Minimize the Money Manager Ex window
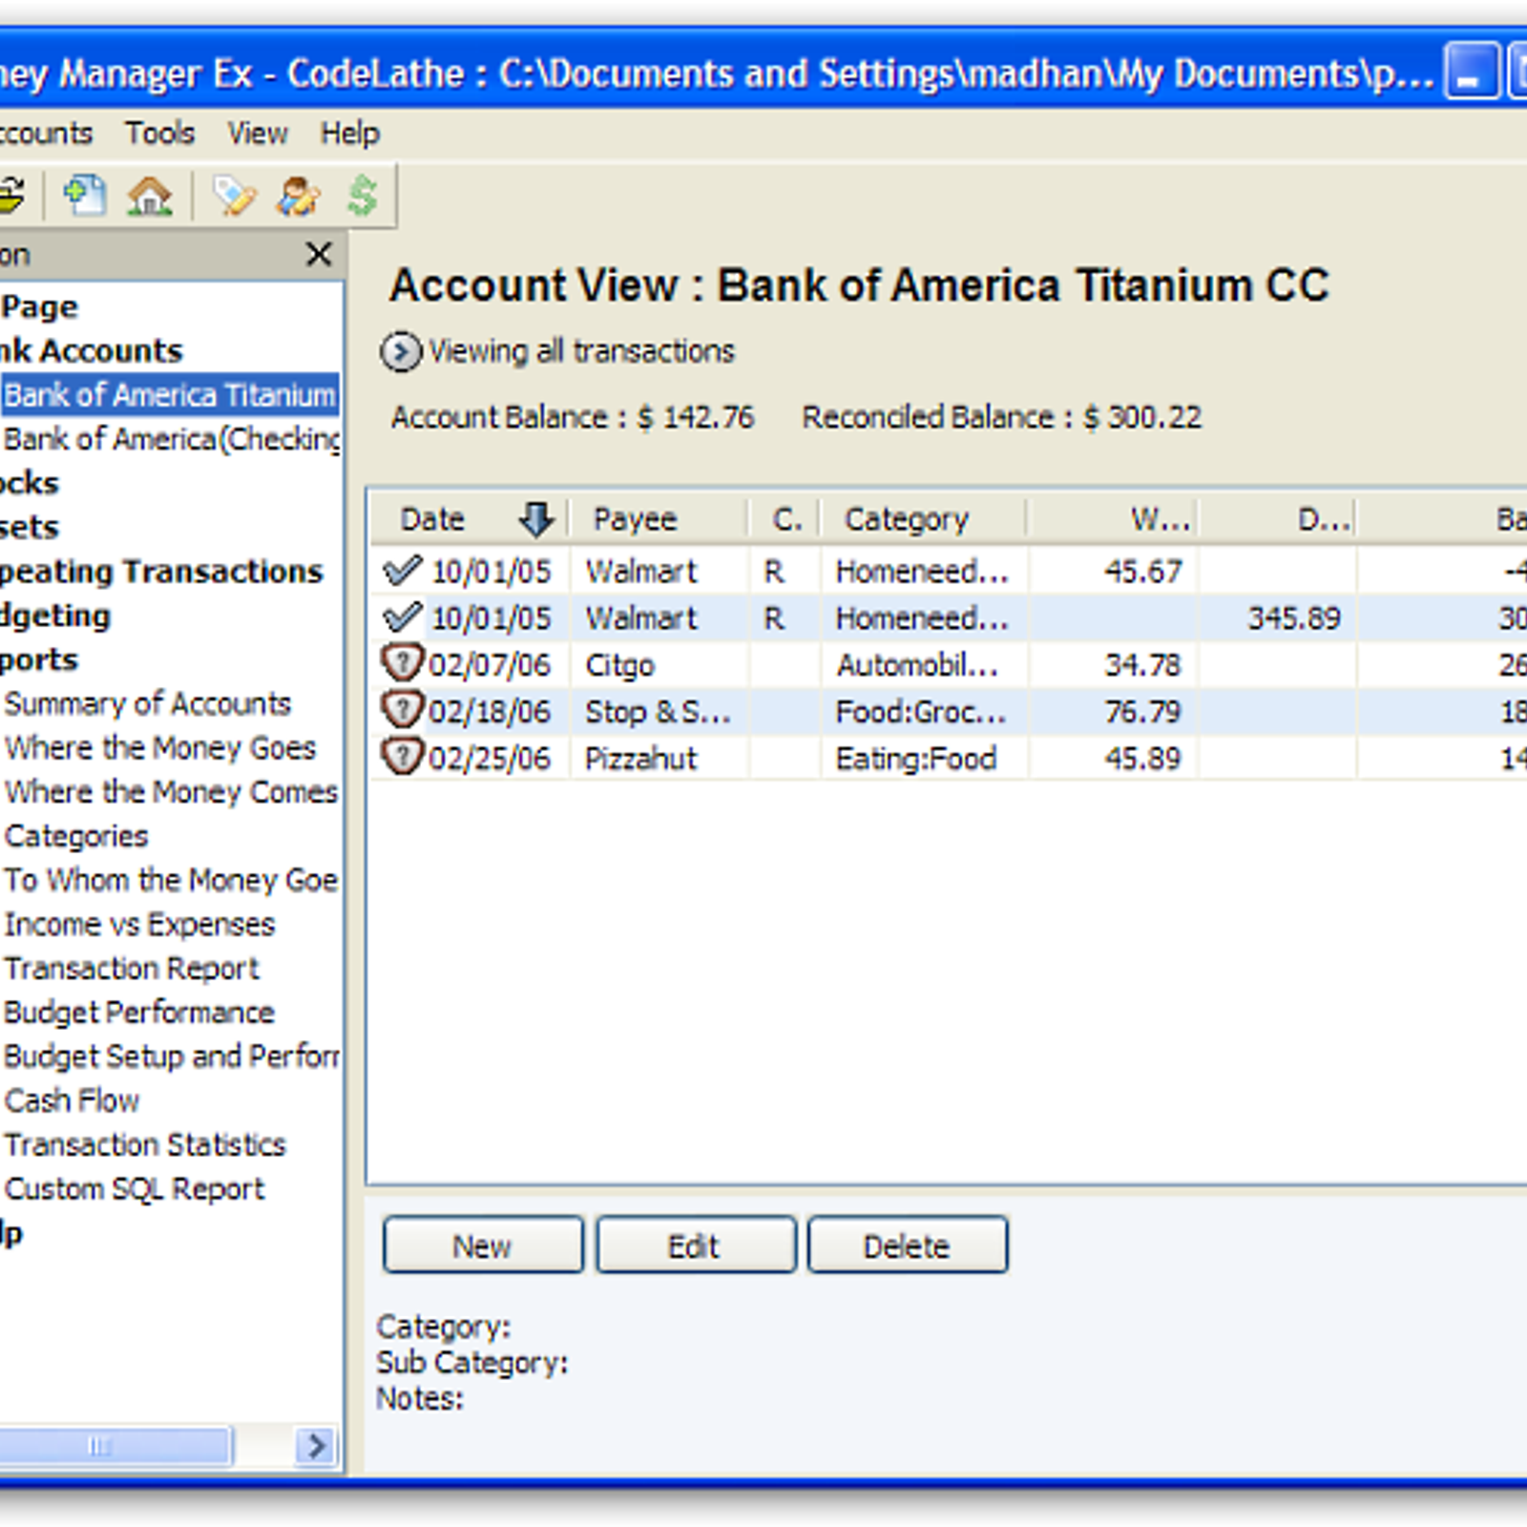Screen dimensions: 1527x1527 pyautogui.click(x=1471, y=73)
